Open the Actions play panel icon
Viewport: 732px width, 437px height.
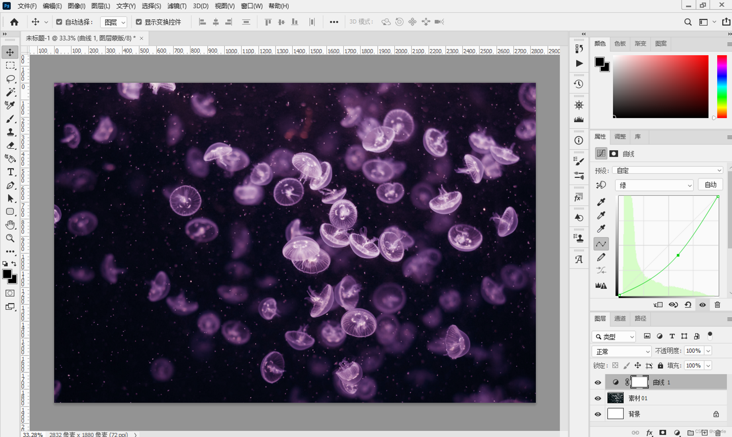click(x=579, y=63)
